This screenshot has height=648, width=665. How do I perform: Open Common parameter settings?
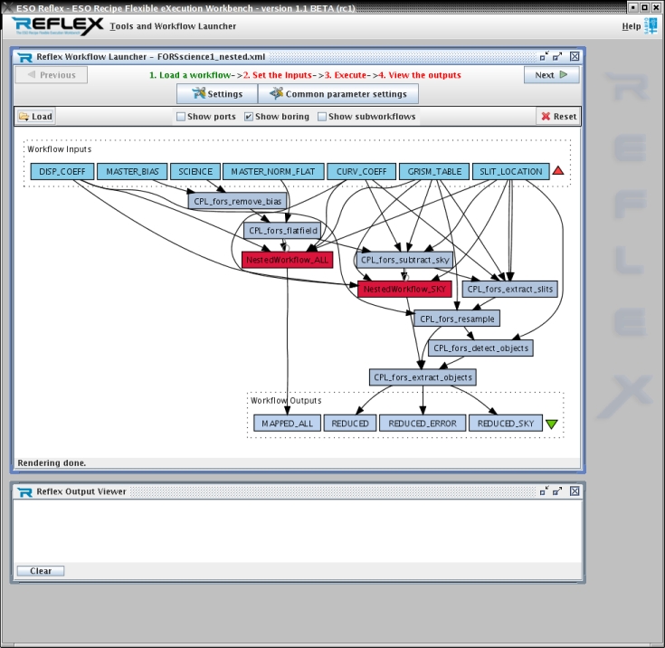pyautogui.click(x=337, y=94)
